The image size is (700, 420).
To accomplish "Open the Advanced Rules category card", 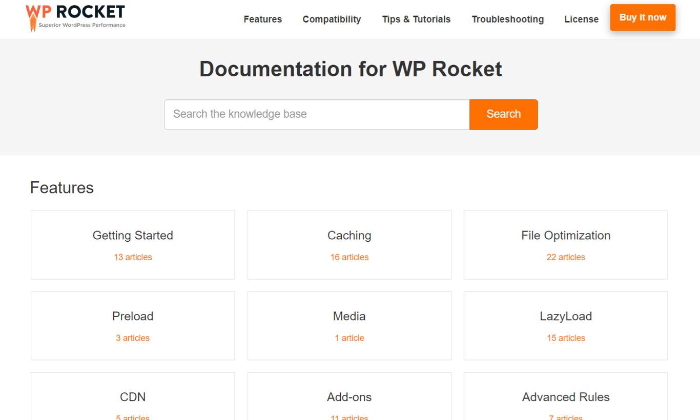I will 566,396.
